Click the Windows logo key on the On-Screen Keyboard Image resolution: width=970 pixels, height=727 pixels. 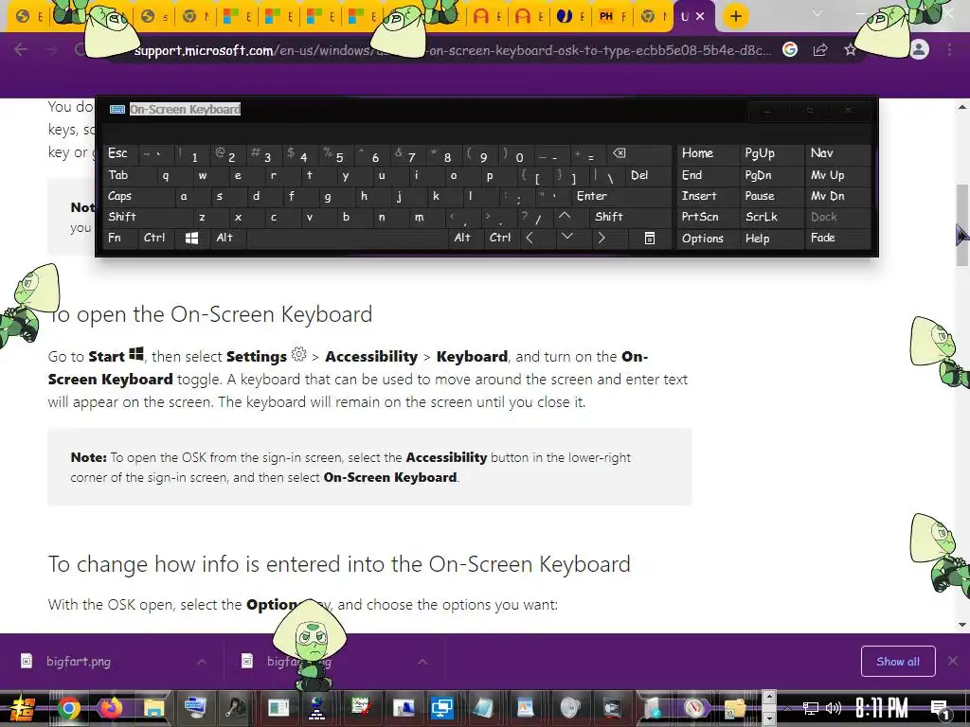[191, 238]
